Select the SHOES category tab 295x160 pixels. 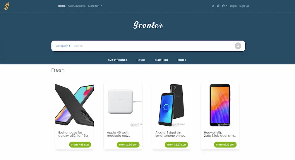click(182, 60)
